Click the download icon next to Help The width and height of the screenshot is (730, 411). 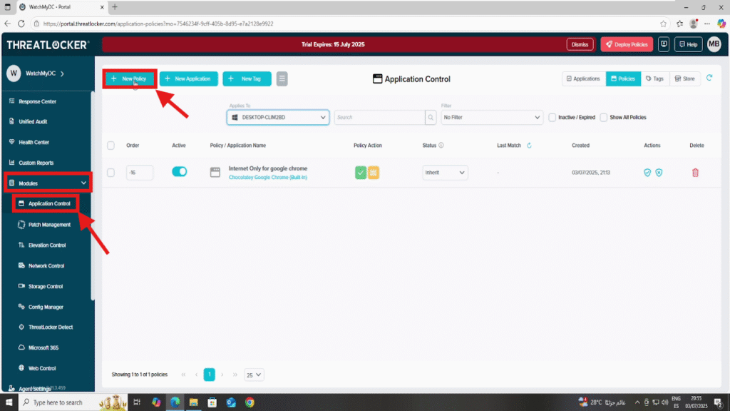tap(664, 44)
